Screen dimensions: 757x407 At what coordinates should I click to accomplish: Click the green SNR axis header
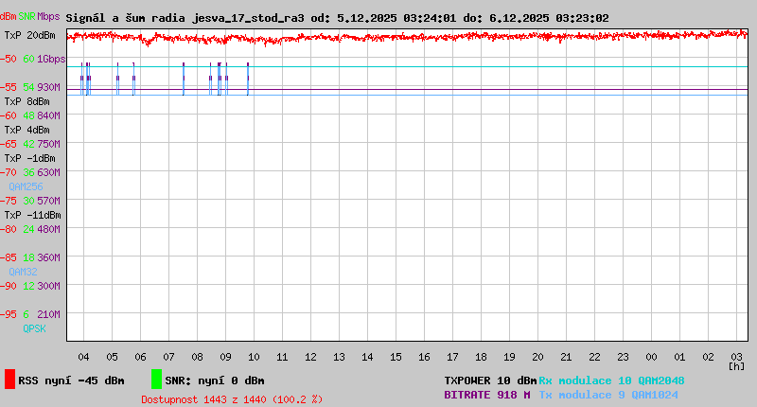[27, 18]
